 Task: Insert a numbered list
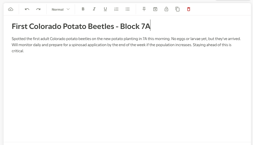(x=116, y=9)
